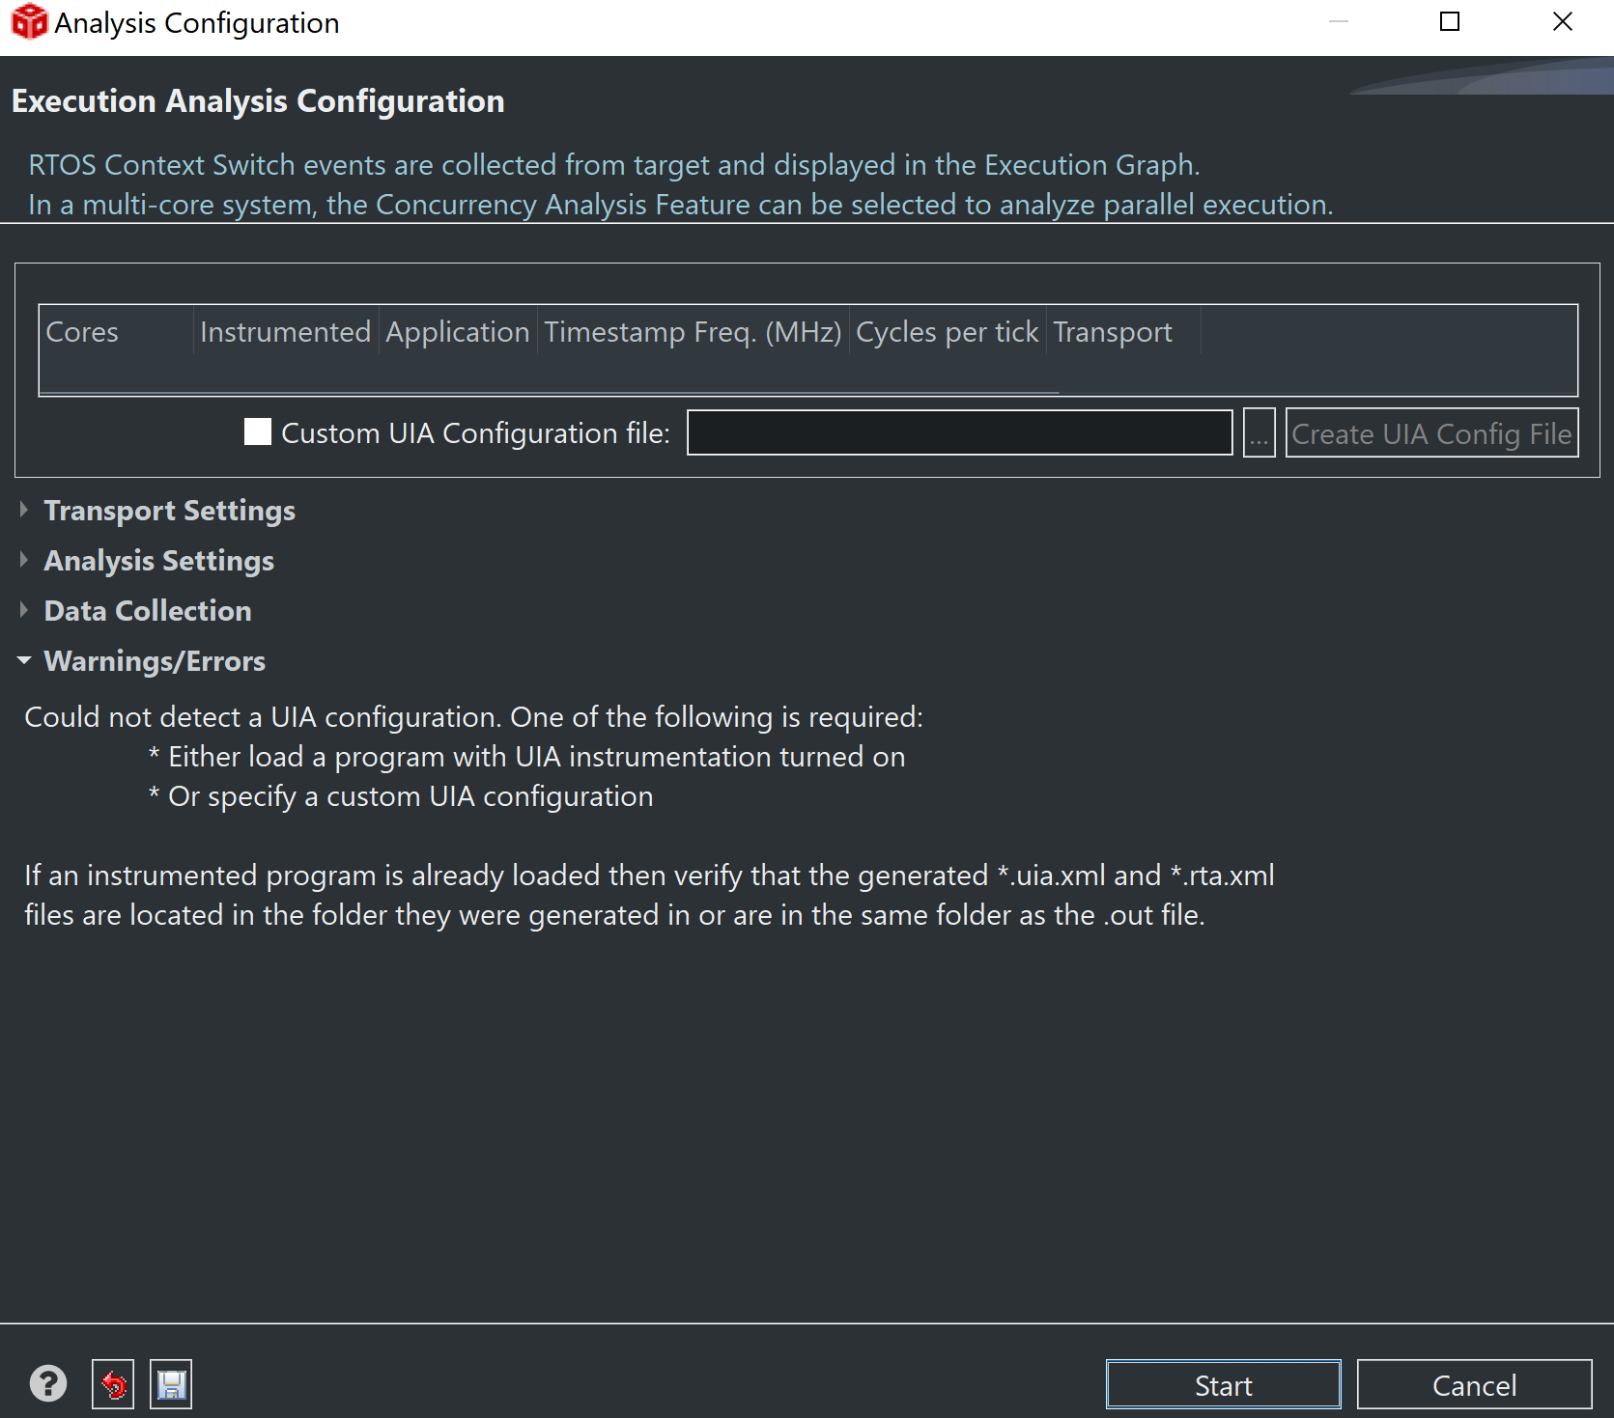
Task: Select the Transport column header
Action: pos(1112,331)
